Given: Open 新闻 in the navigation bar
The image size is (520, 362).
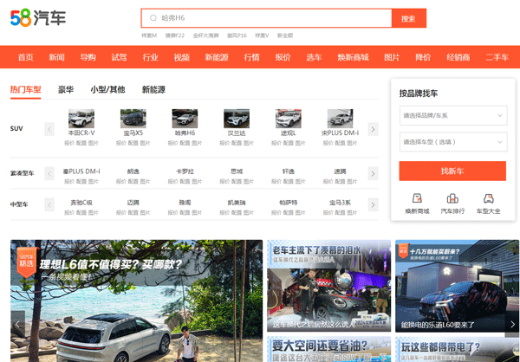Looking at the screenshot, I should [x=56, y=57].
